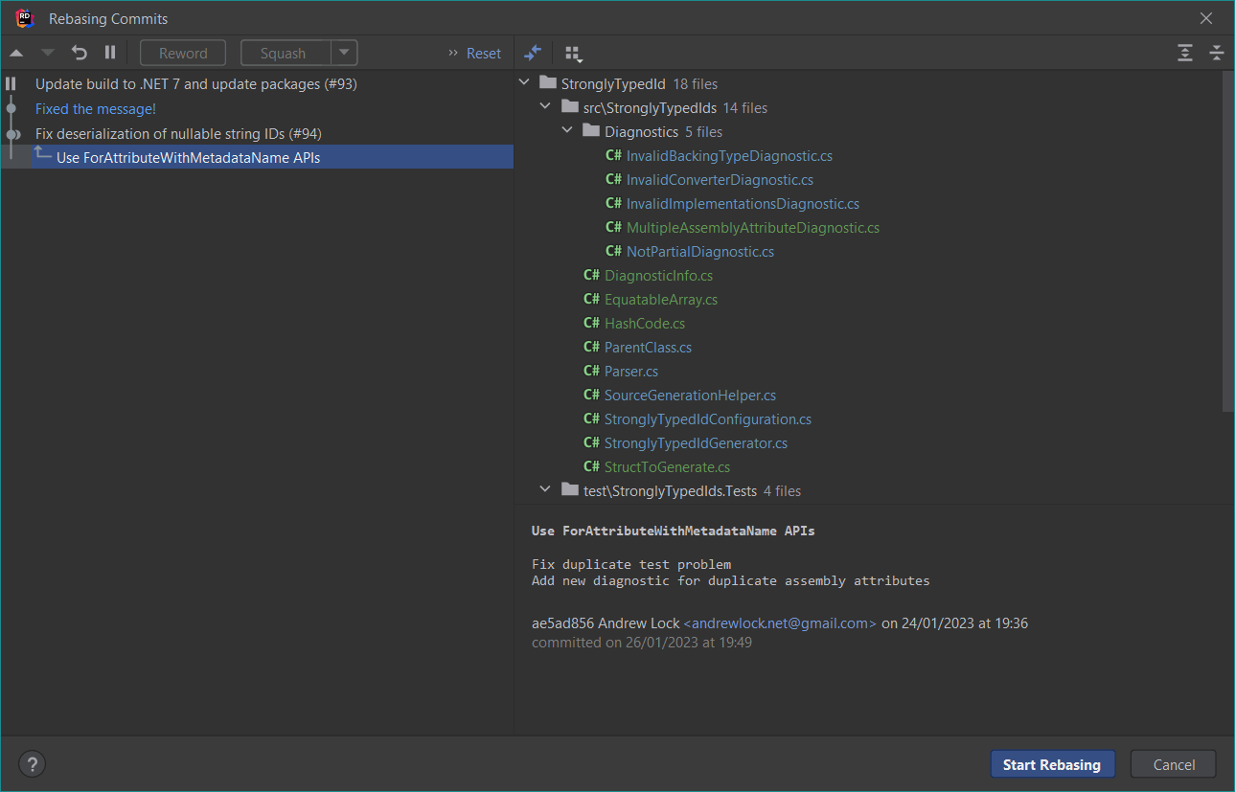Select the 'Fixed the message!' commit
Screen dimensions: 1235x792
[96, 109]
